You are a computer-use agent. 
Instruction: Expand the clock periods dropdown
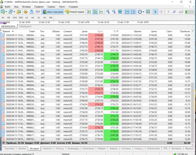(143, 12)
